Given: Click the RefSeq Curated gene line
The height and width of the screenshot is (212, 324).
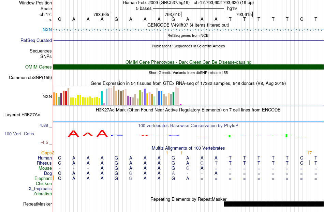Looking at the screenshot, I should click(x=188, y=41).
